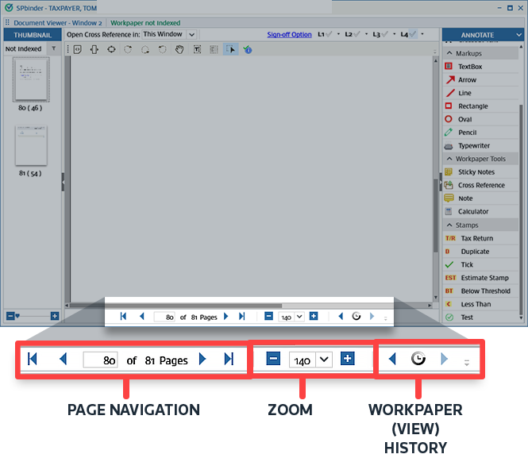Click the rotate icon immediately left of Hand tool
The height and width of the screenshot is (458, 528).
point(162,50)
